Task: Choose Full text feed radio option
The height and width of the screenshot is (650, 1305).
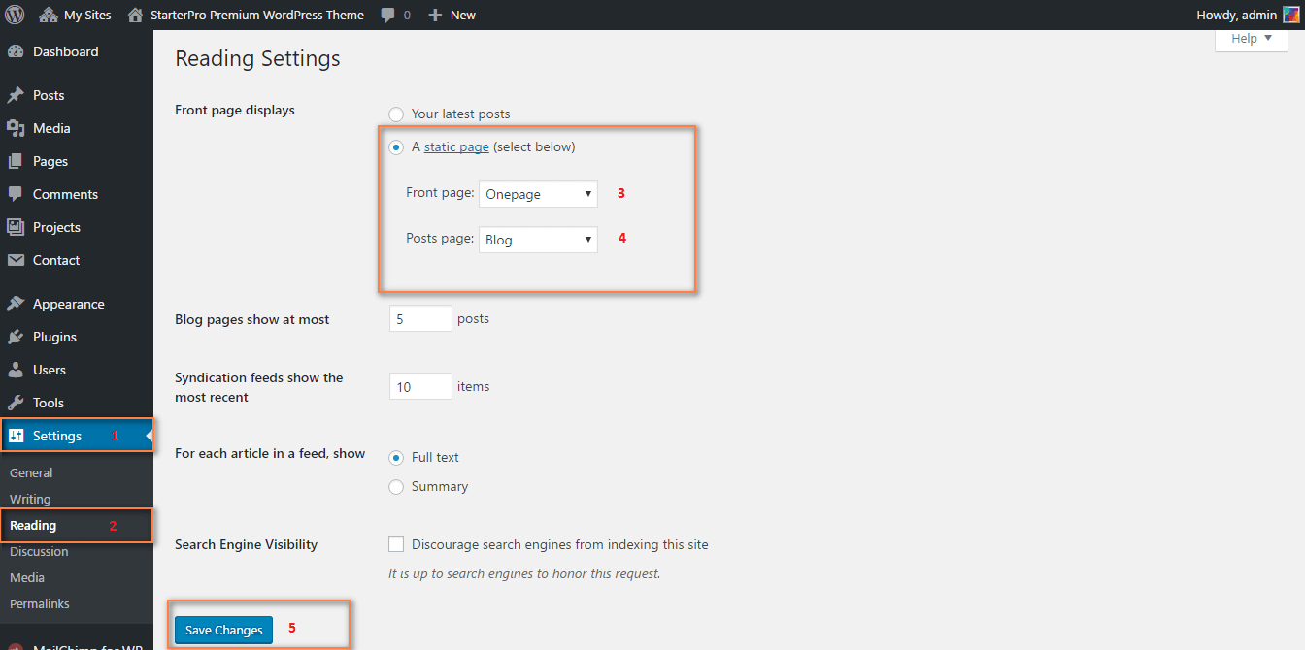Action: [x=396, y=458]
